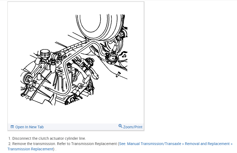Follow the Manual Transmission/Transaxle link

154,144
